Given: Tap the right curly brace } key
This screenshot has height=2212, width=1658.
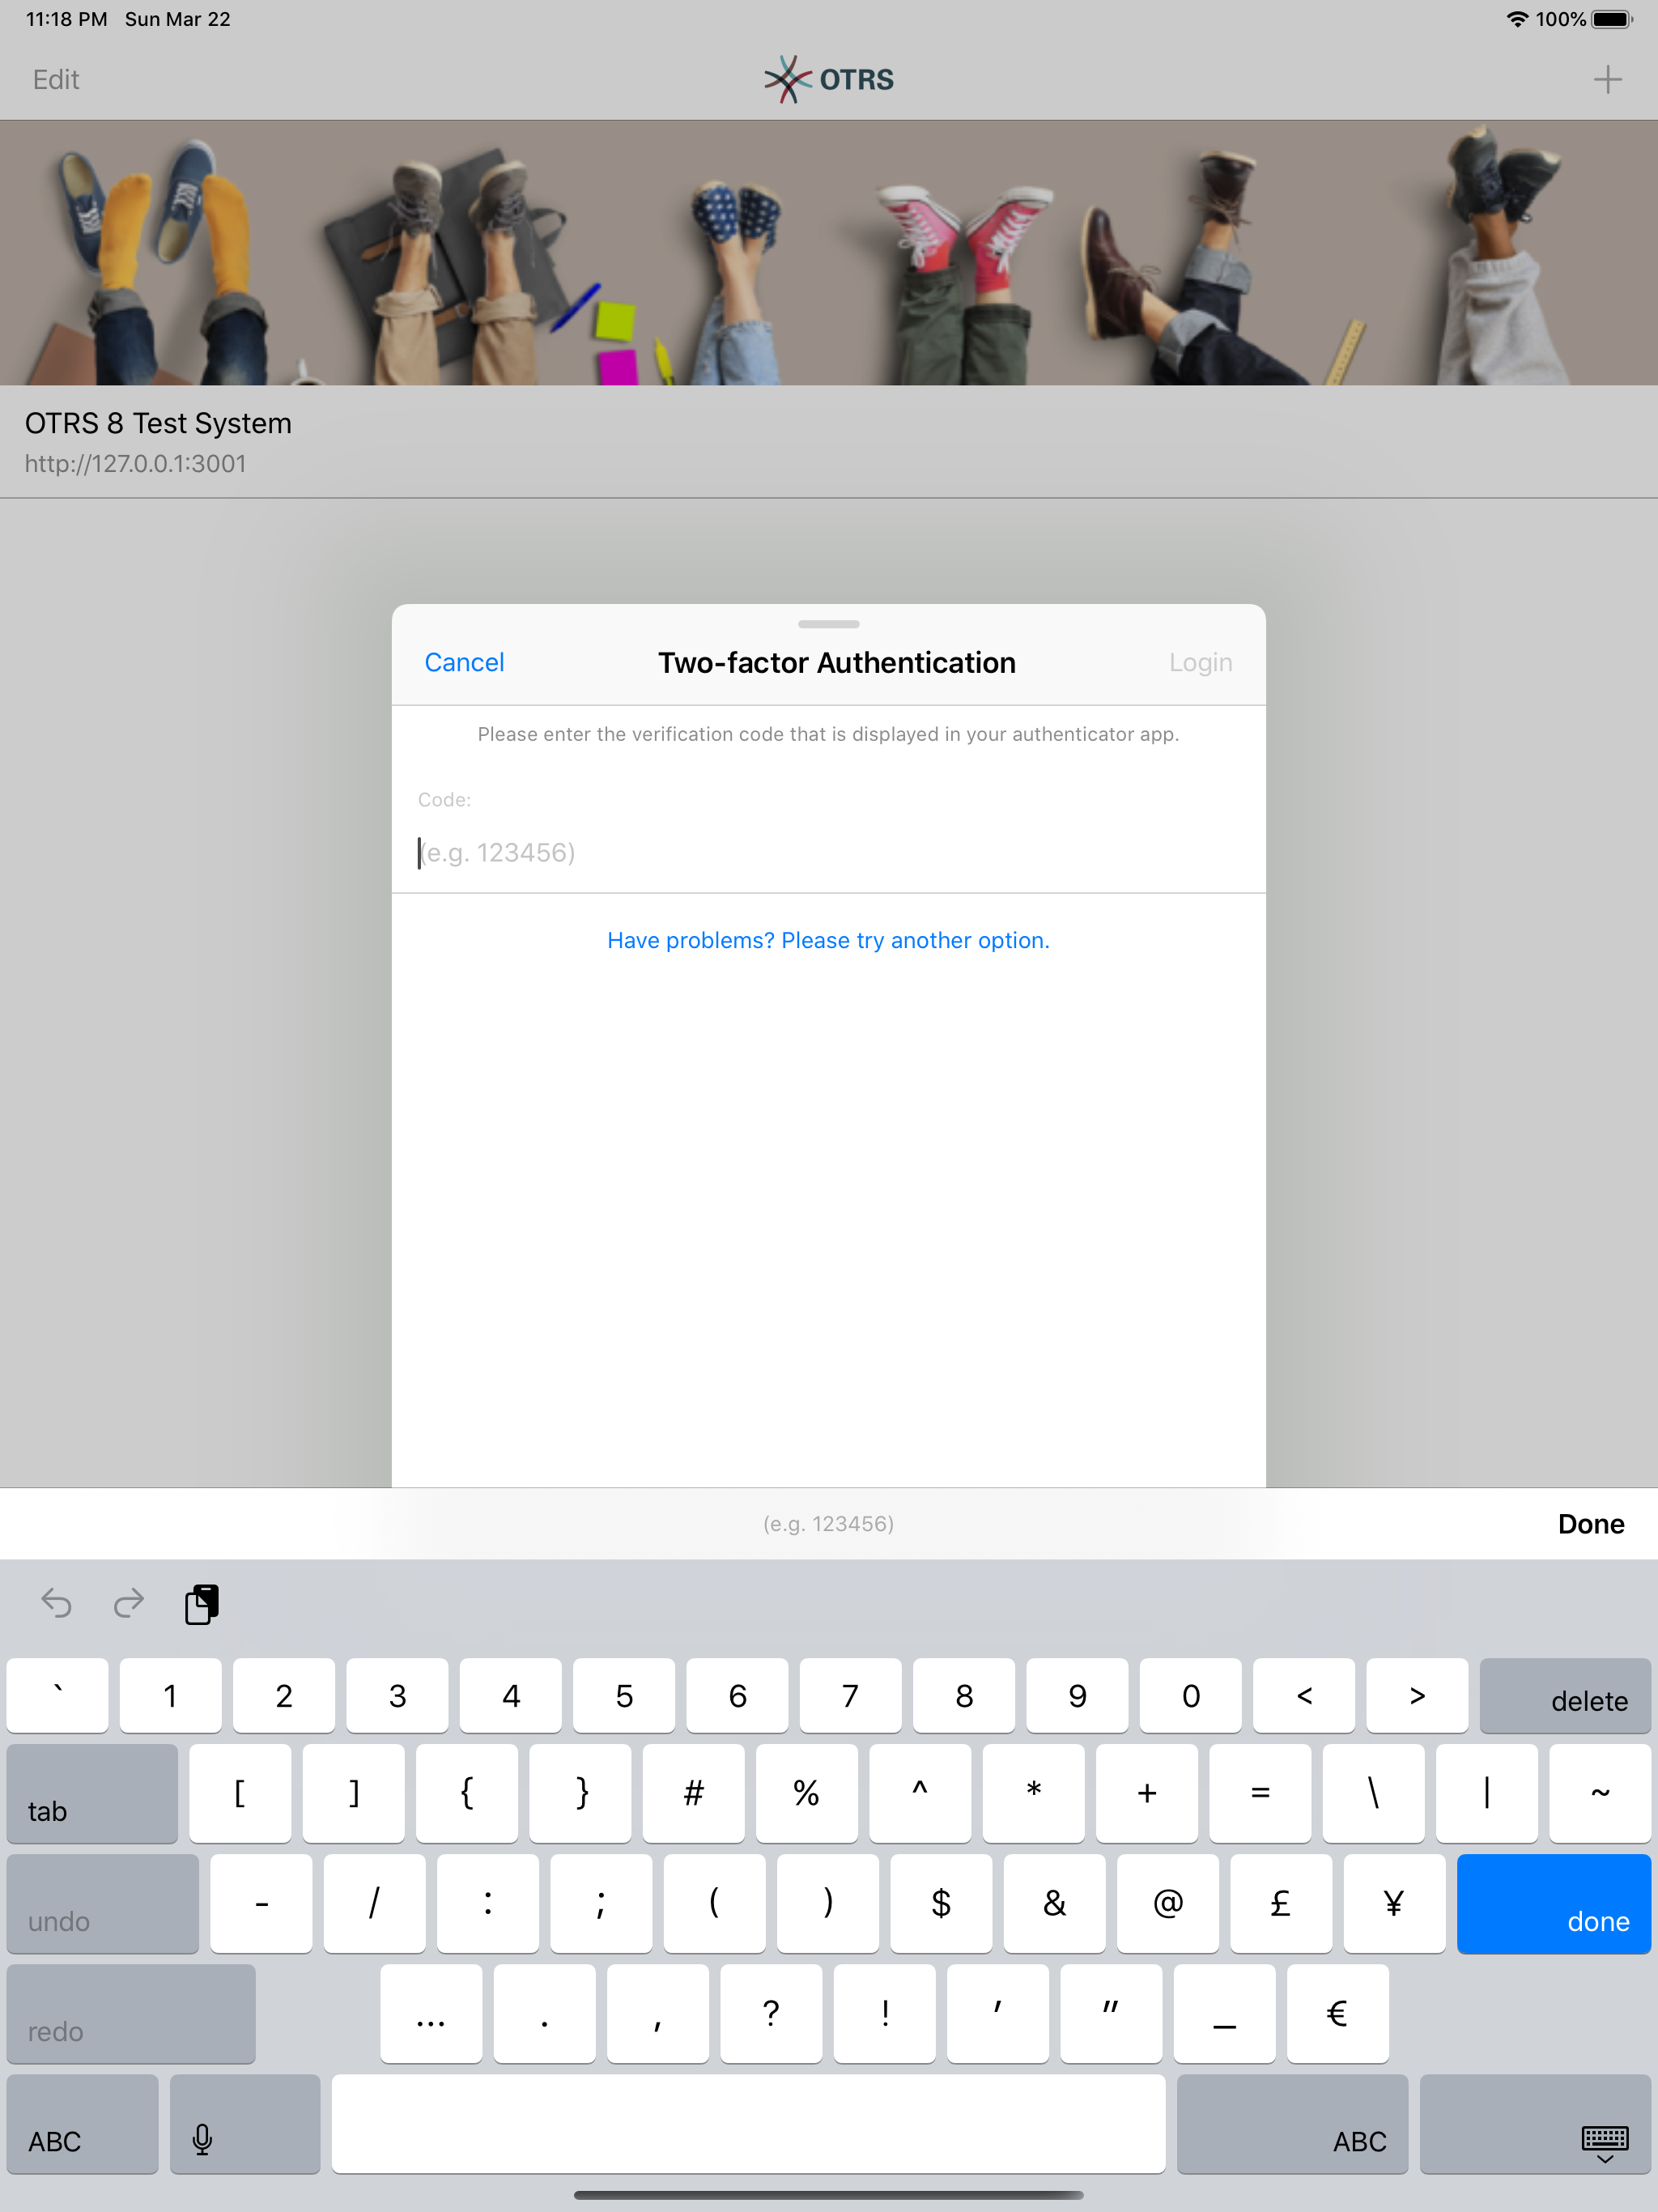Looking at the screenshot, I should click(x=580, y=1794).
